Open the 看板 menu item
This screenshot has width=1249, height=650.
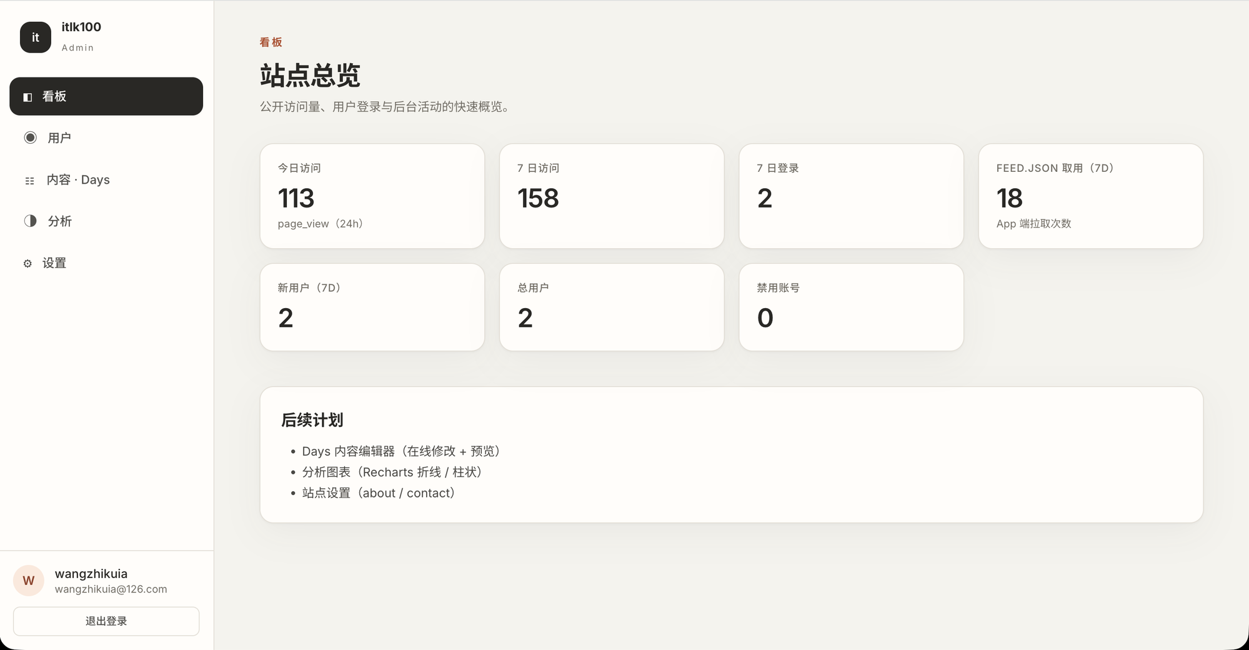click(x=106, y=96)
